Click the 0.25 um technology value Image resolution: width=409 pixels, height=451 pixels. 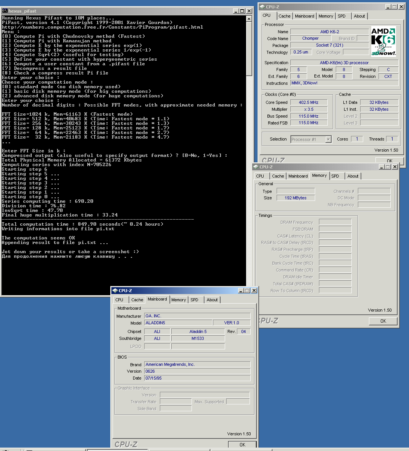[x=301, y=52]
